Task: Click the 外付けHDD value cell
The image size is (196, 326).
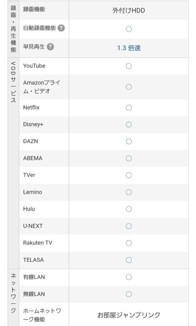Action: click(x=129, y=11)
